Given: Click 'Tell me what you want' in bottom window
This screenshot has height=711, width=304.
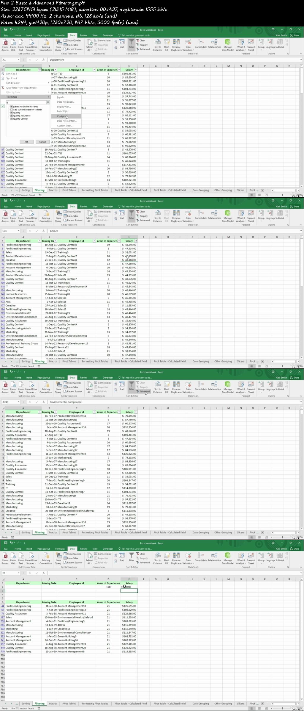Looking at the screenshot, I should tap(135, 549).
